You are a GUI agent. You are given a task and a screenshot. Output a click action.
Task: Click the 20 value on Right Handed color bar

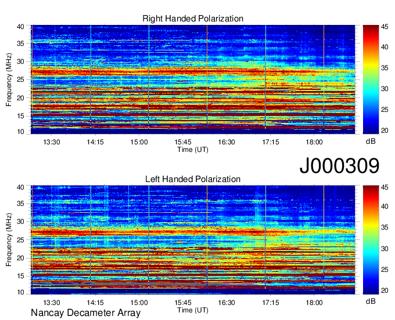click(x=385, y=130)
